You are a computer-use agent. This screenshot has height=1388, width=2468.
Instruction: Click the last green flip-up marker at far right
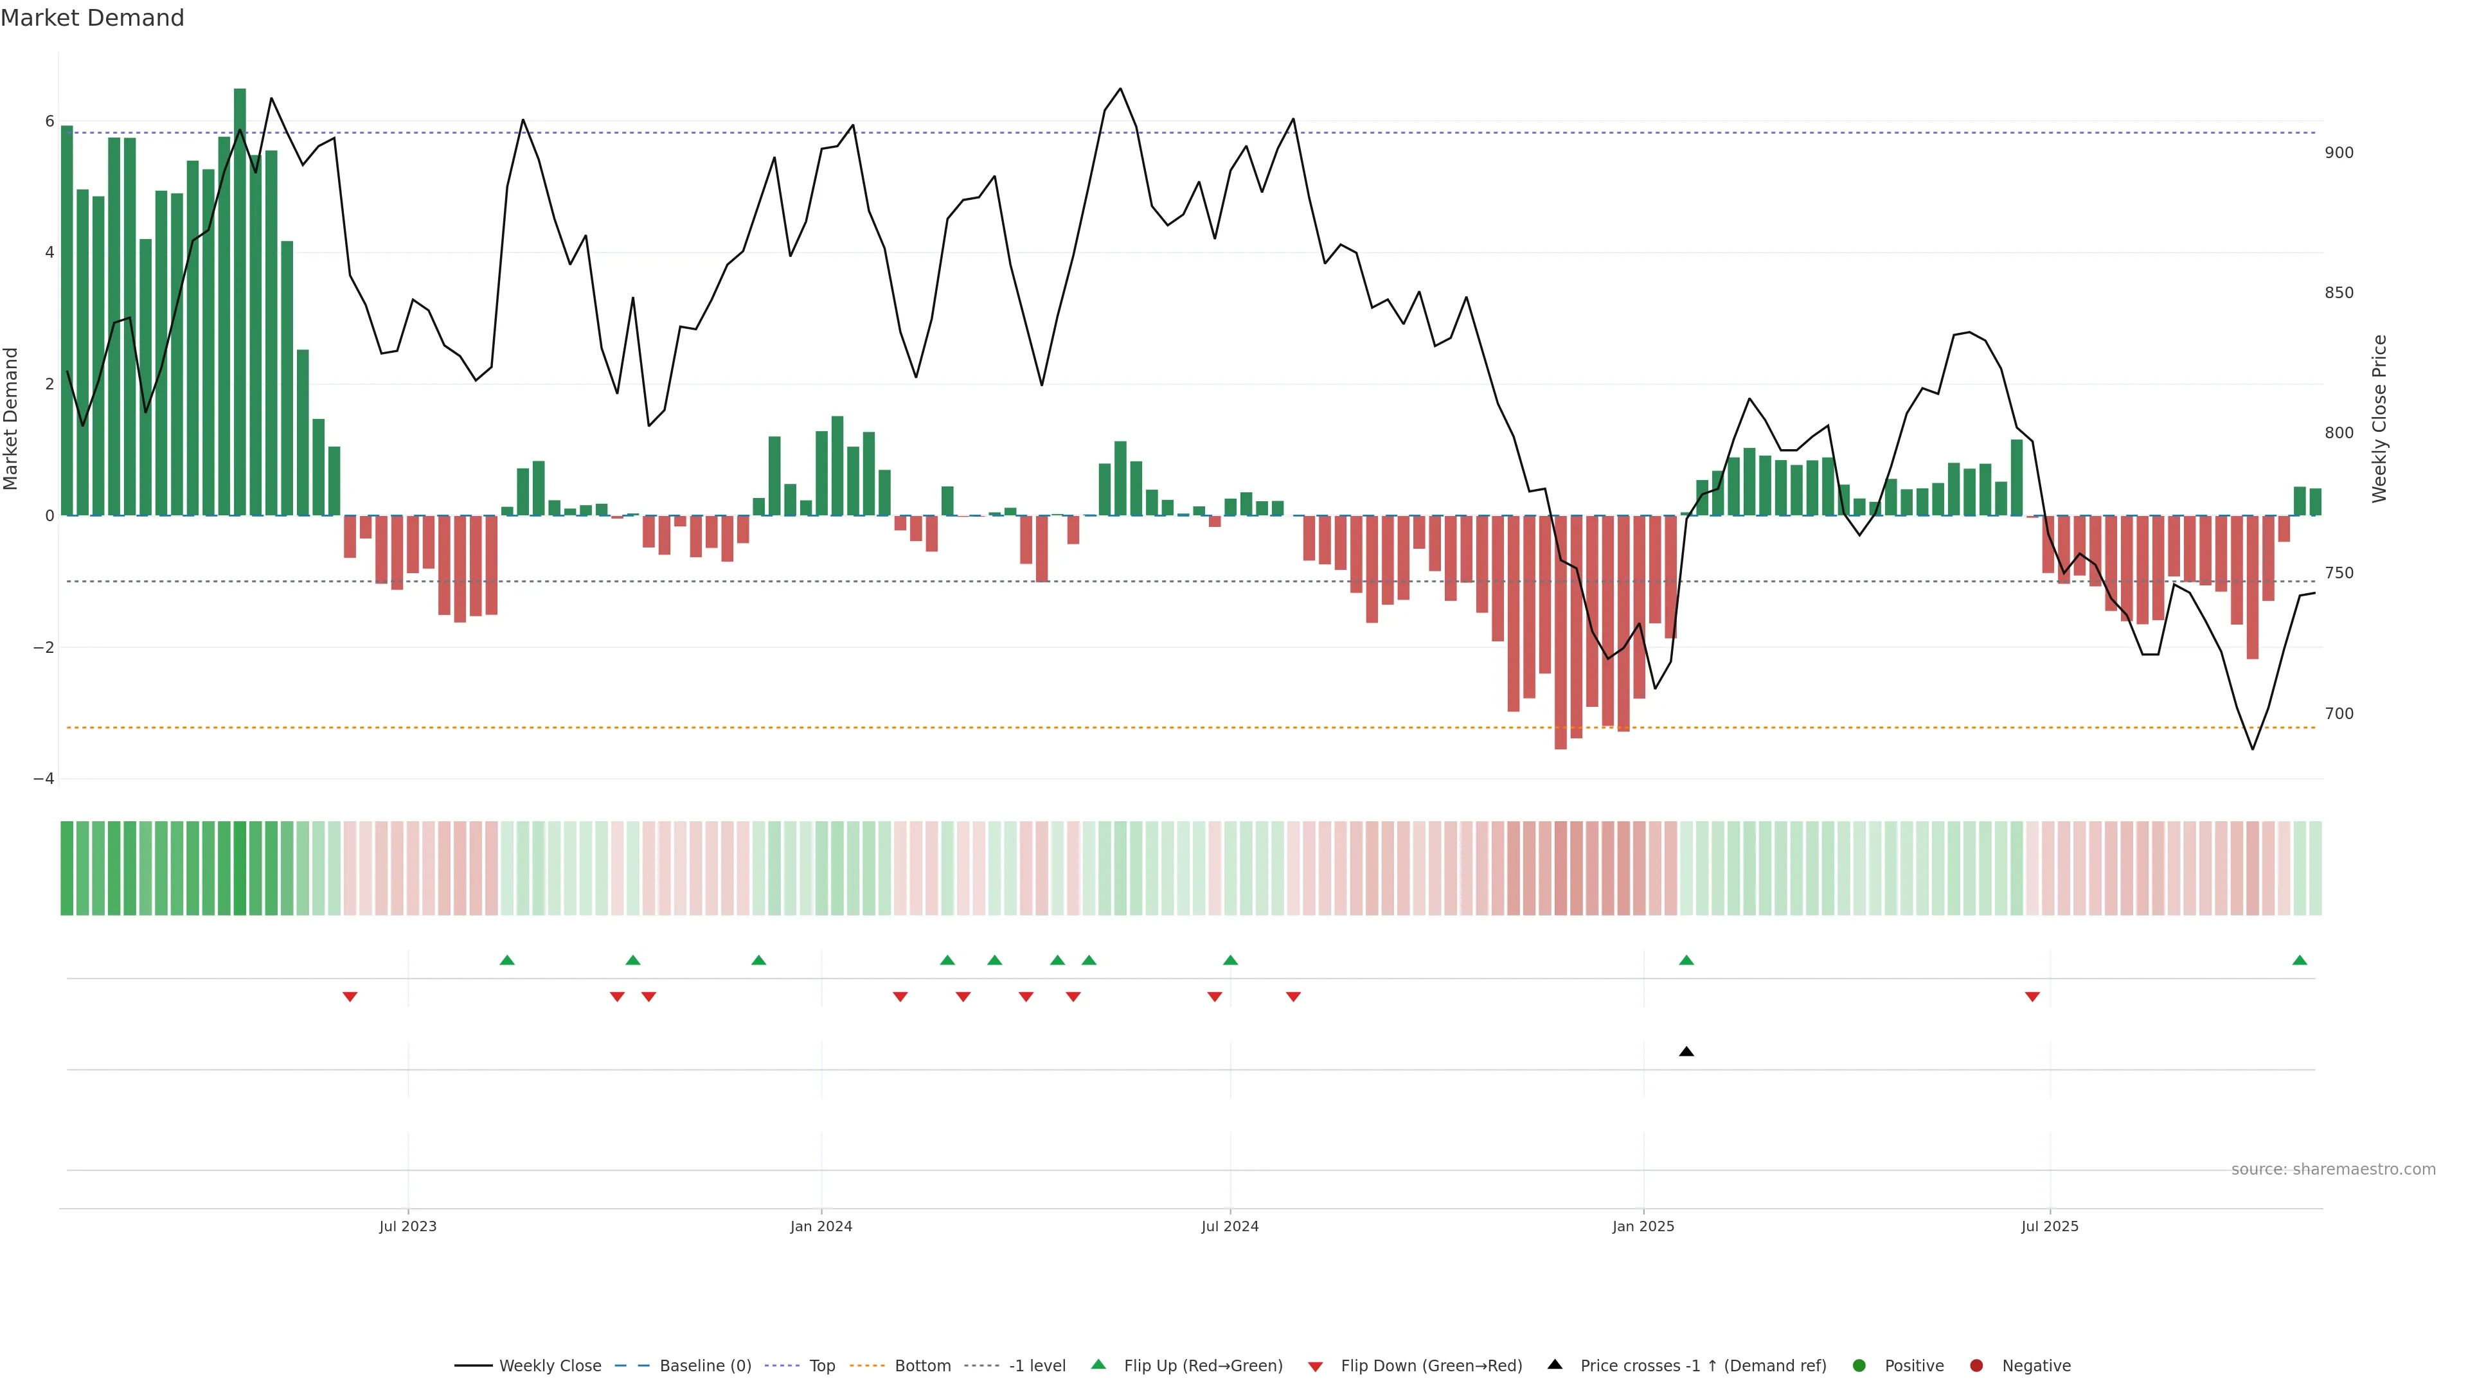2300,960
